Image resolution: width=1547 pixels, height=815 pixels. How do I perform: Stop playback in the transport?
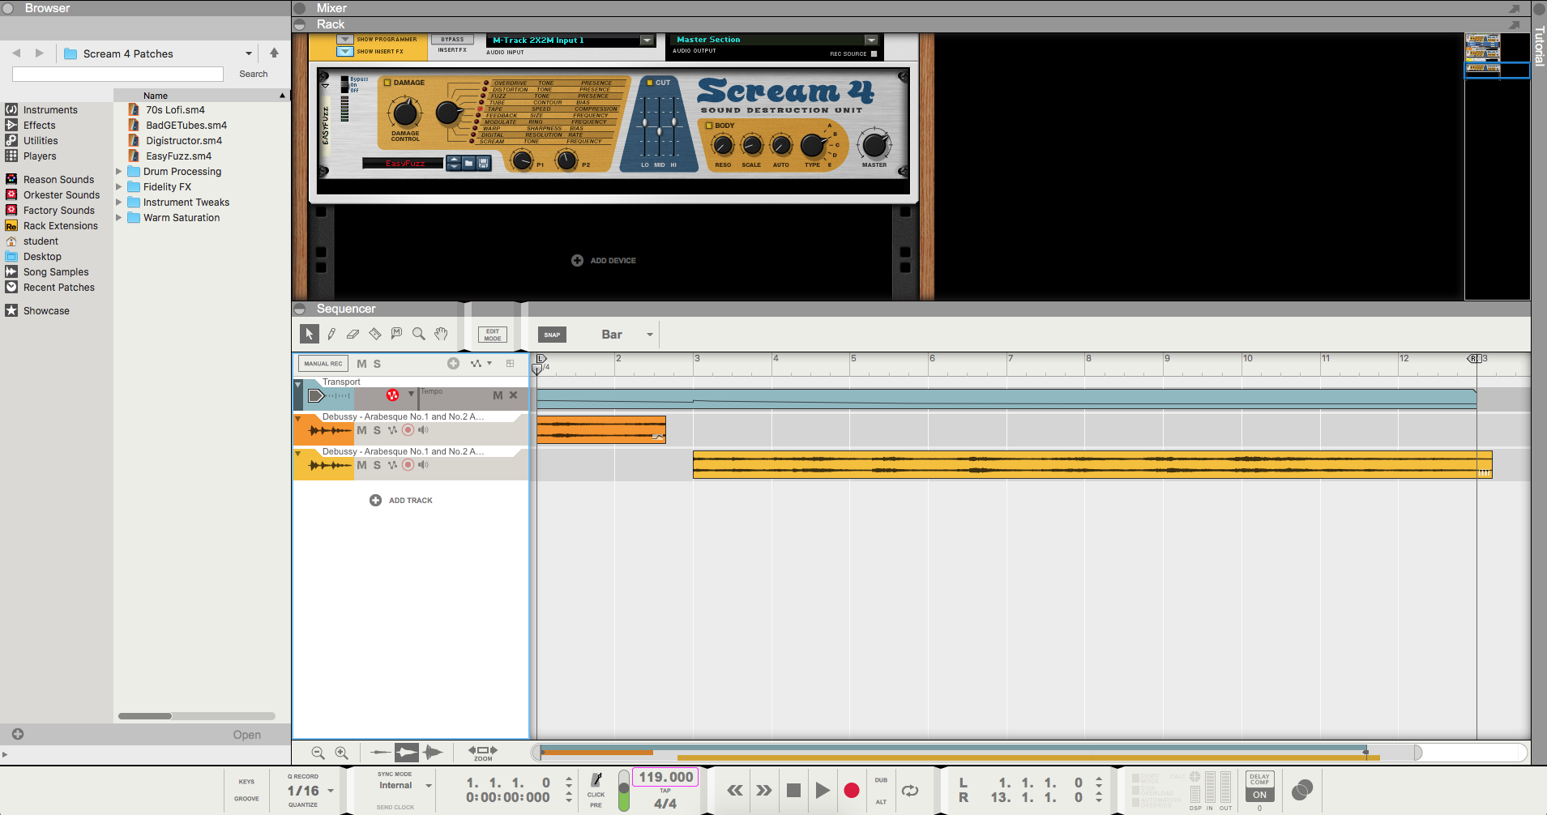click(x=793, y=790)
